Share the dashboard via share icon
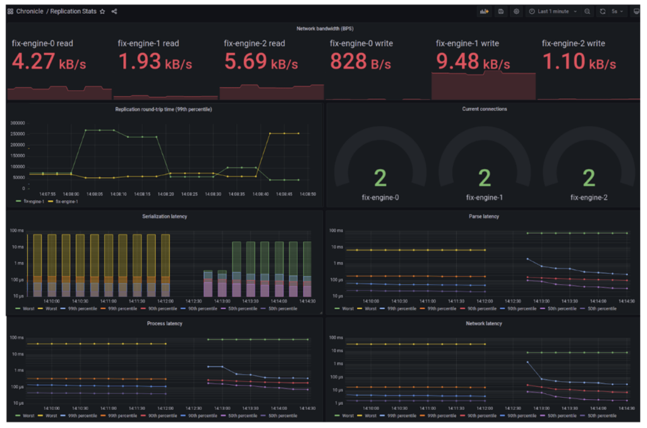The height and width of the screenshot is (428, 647). point(114,11)
